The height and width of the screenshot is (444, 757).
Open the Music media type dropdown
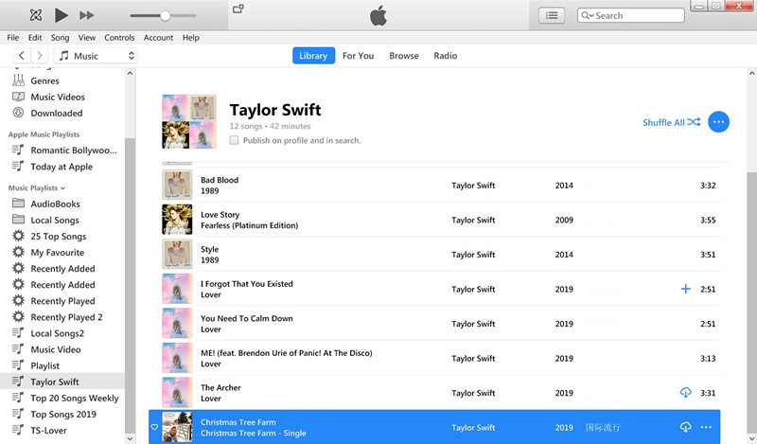(x=96, y=56)
